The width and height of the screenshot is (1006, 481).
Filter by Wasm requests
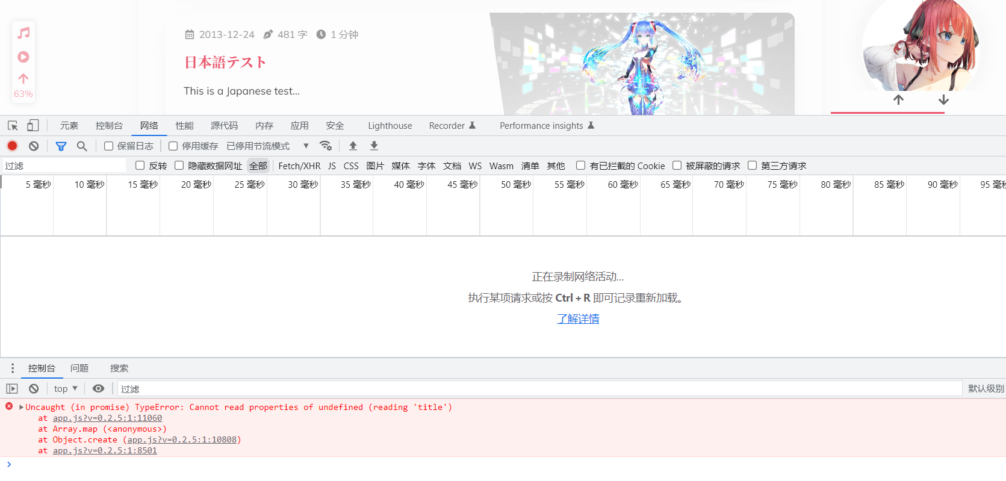tap(501, 166)
